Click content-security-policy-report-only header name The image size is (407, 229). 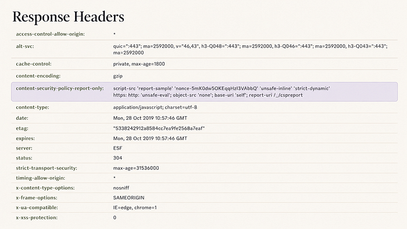point(60,88)
